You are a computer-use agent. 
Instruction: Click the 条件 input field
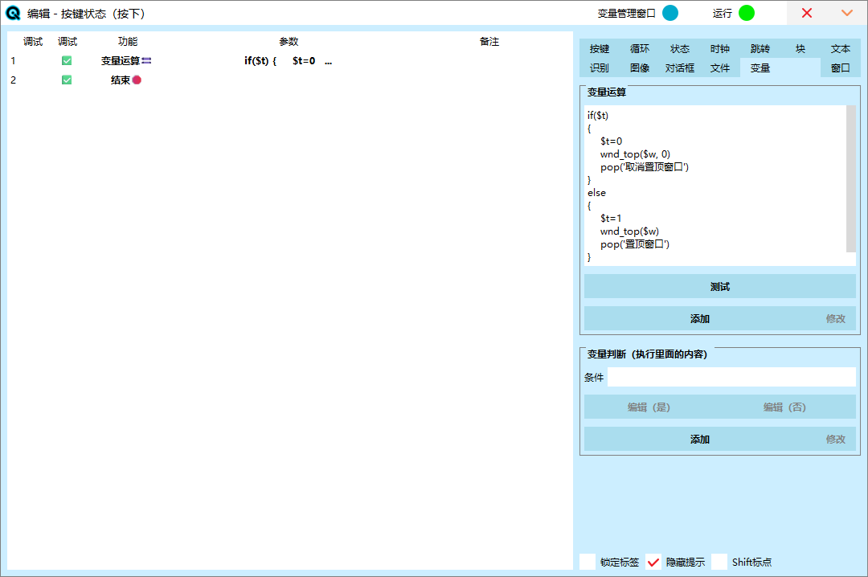[731, 378]
